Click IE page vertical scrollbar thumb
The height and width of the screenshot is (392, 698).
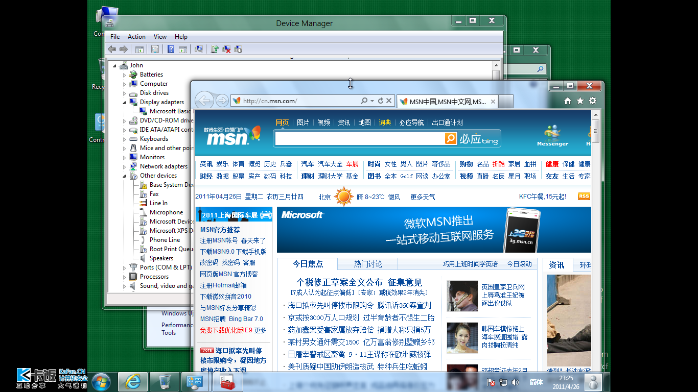(596, 131)
